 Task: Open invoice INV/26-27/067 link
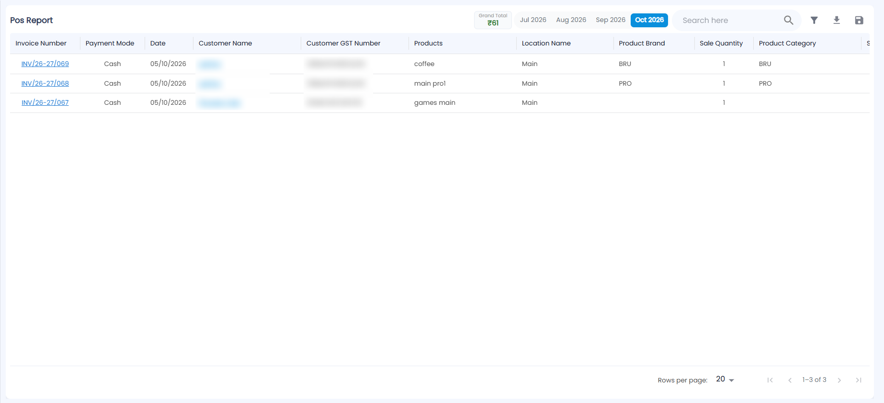tap(45, 102)
